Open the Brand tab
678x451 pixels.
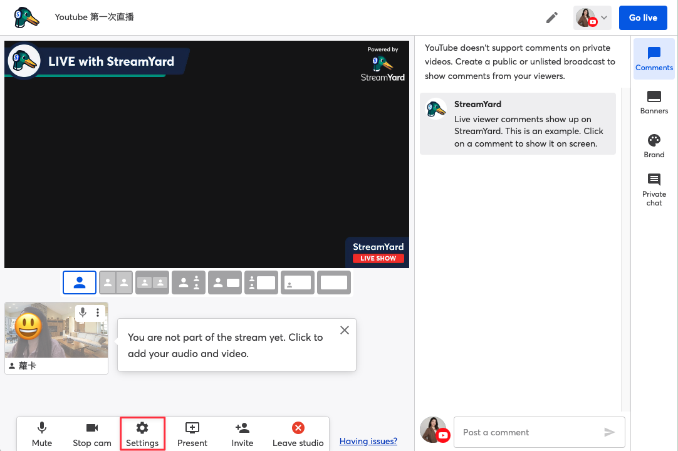click(654, 146)
